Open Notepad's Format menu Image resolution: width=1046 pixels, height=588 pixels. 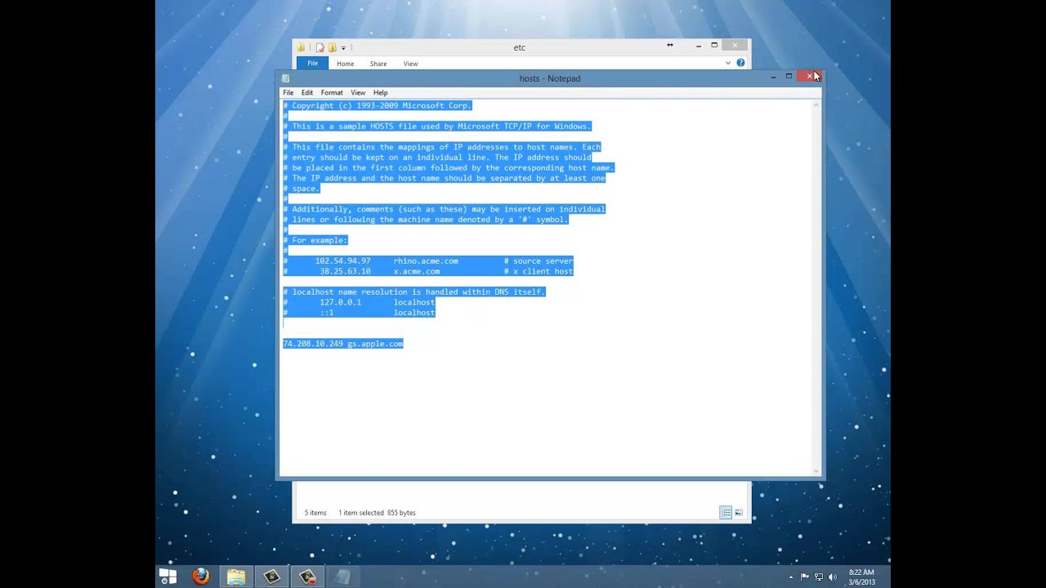[332, 92]
